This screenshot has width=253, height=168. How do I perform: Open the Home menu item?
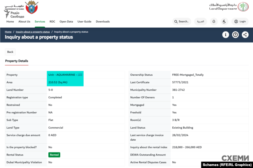(x=10, y=21)
